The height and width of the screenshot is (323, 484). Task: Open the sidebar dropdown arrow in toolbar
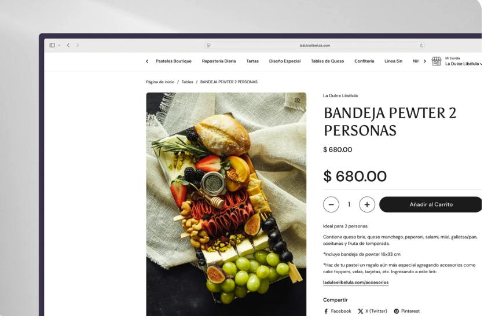coord(59,45)
